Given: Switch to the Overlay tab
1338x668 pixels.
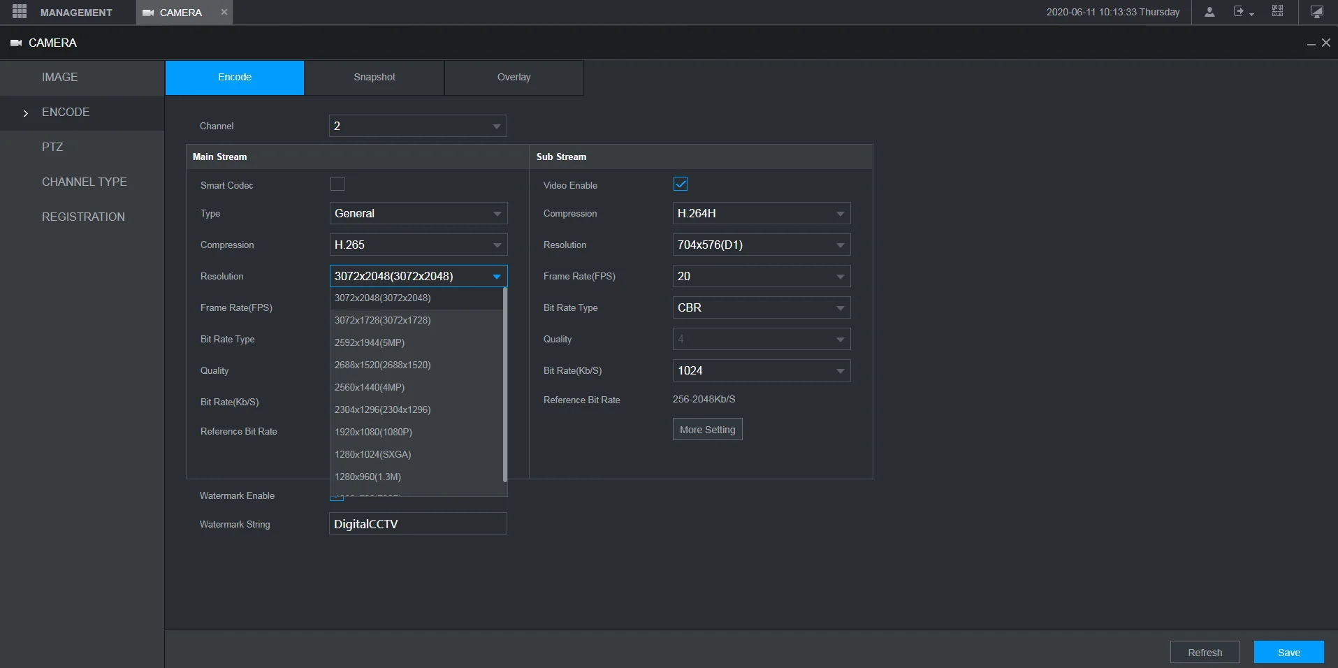Looking at the screenshot, I should tap(514, 78).
